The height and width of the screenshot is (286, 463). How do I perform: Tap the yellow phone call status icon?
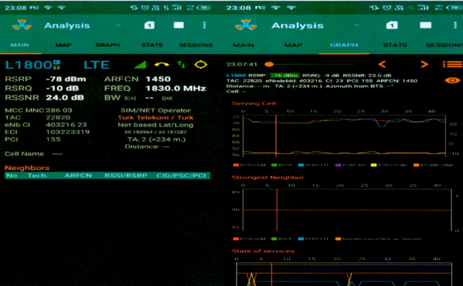pos(162,64)
